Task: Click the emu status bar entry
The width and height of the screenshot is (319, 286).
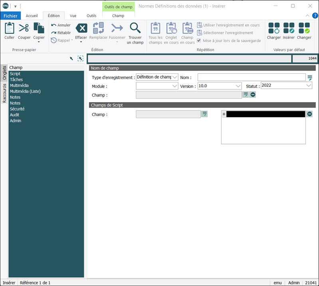Action: click(x=278, y=283)
